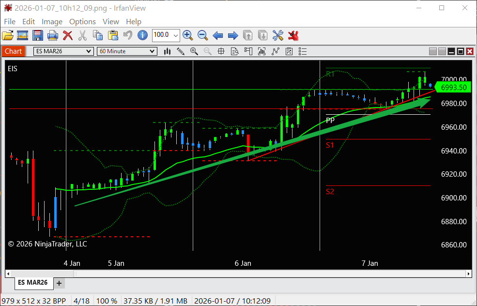Click the previous page icon
Screen dimensions: 477x306
(248, 36)
